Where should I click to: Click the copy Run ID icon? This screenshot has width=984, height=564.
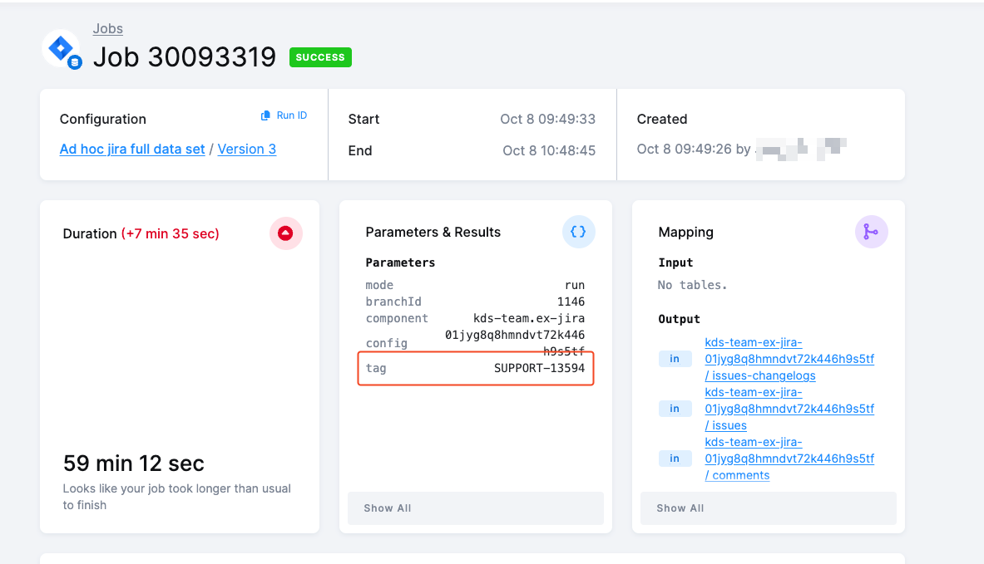(x=265, y=115)
